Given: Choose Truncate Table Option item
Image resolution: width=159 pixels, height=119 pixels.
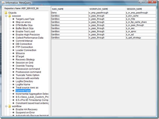Looking at the screenshot, I should pyautogui.click(x=28, y=75).
